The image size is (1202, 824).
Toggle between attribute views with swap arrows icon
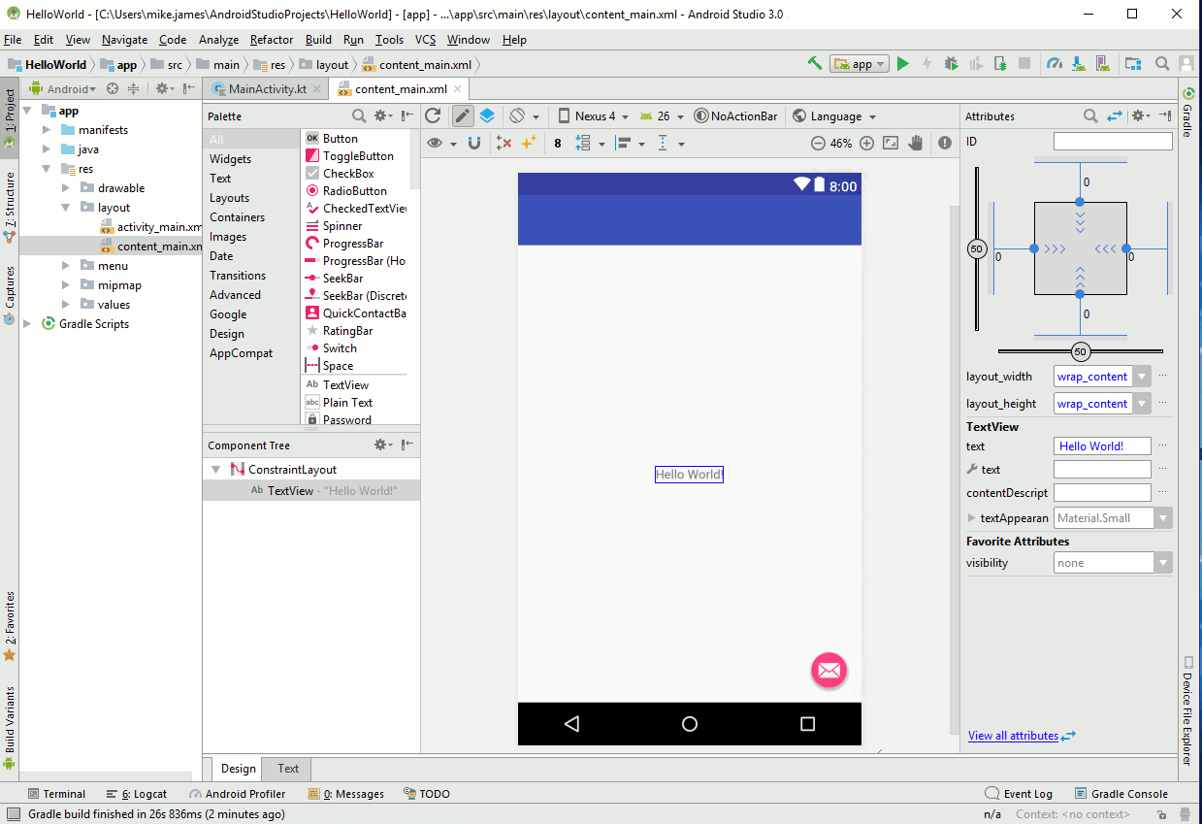(1115, 115)
